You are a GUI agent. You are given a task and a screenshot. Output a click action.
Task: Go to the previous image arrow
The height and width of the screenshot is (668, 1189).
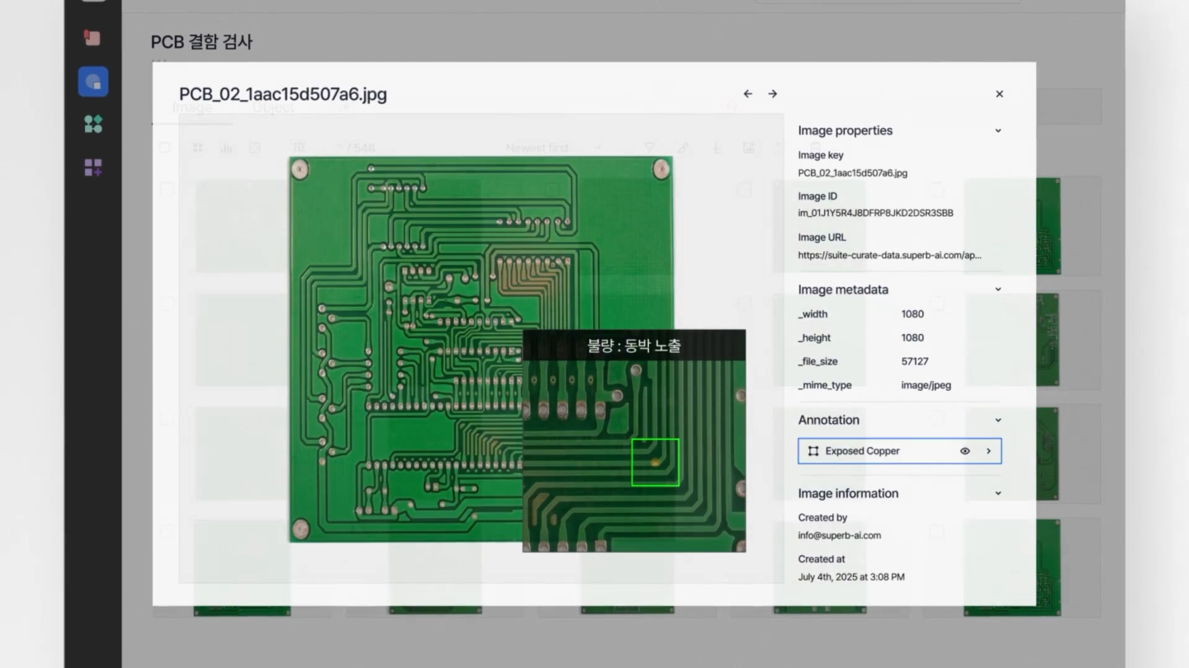(747, 94)
